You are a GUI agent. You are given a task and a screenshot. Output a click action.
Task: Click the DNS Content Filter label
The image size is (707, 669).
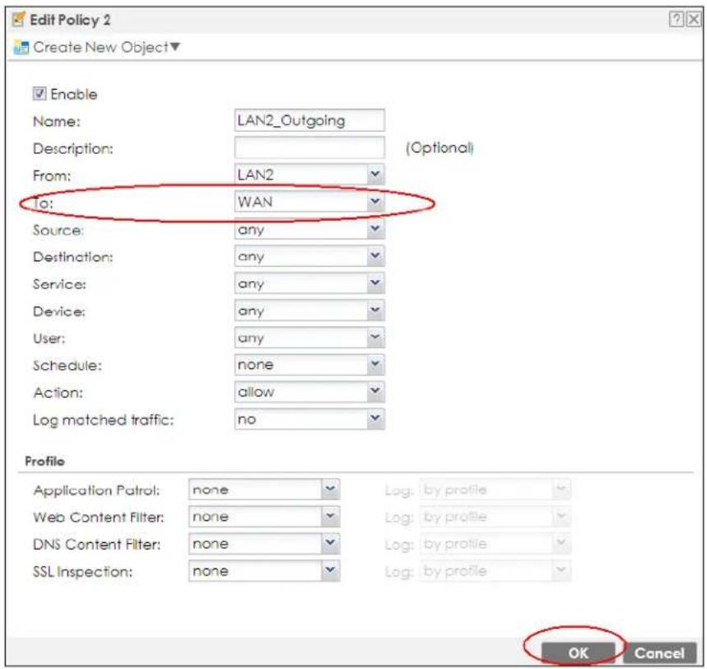click(97, 545)
